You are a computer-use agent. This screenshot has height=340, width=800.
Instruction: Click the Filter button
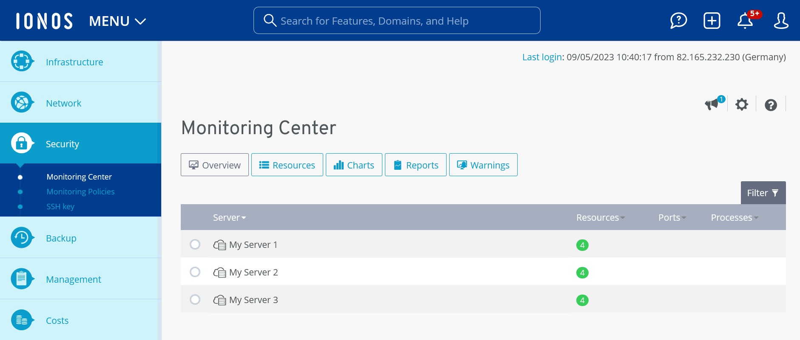click(763, 193)
